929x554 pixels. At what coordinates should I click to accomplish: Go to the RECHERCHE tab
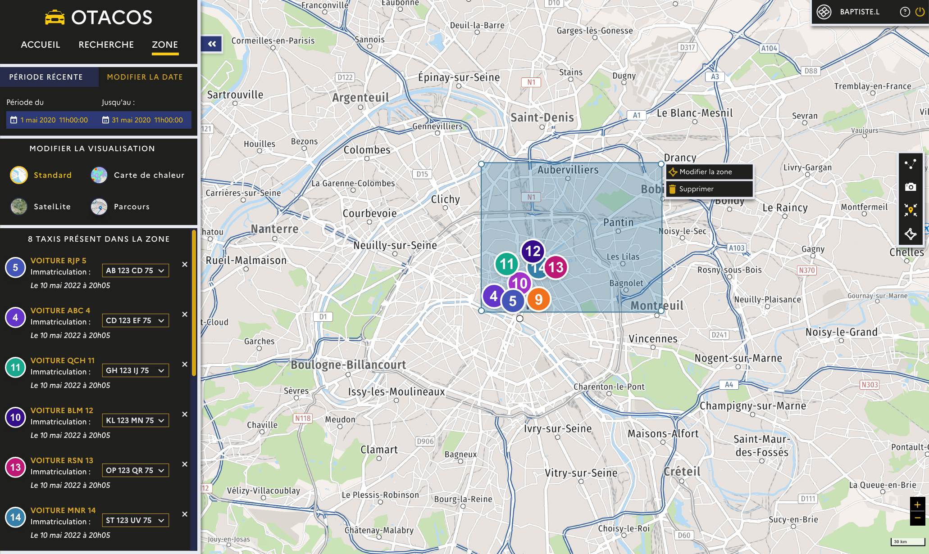click(106, 45)
